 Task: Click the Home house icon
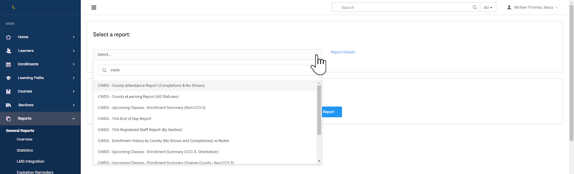coord(9,37)
